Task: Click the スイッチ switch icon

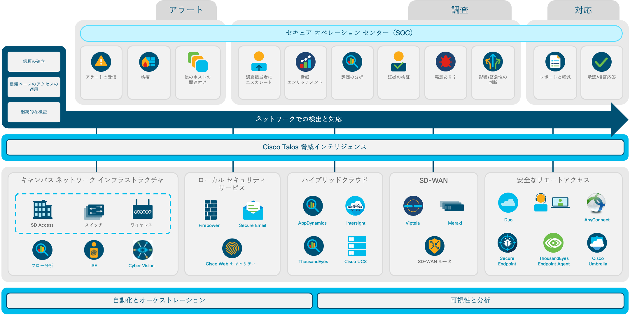Action: [94, 212]
